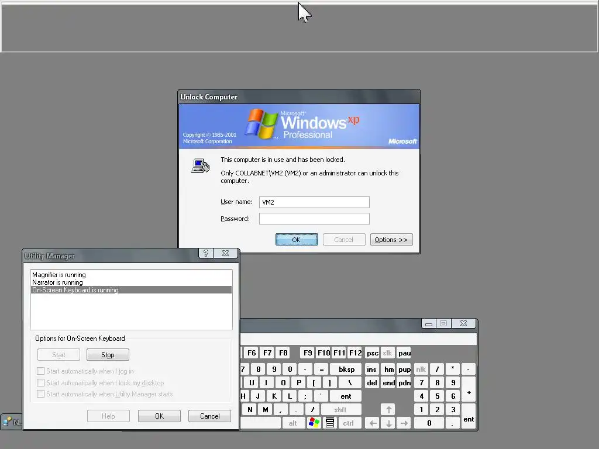This screenshot has width=599, height=449.
Task: Click the ins key
Action: tap(371, 369)
